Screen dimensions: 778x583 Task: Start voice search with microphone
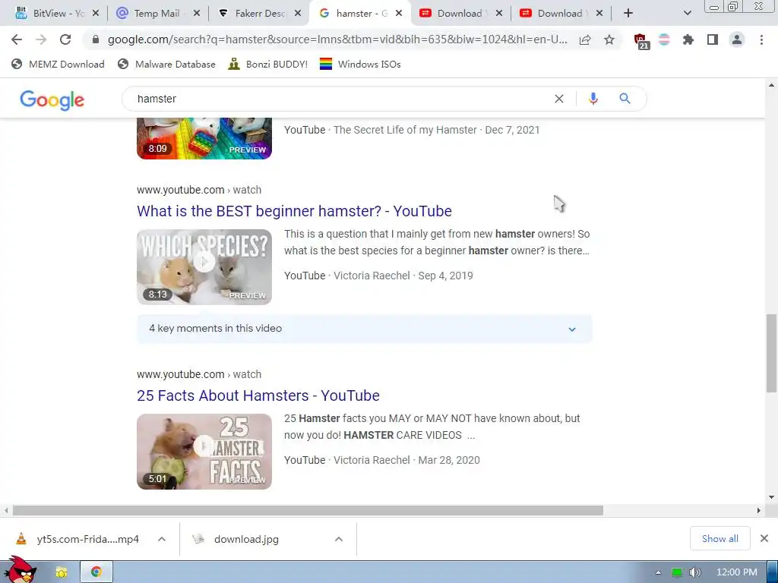[x=593, y=99]
